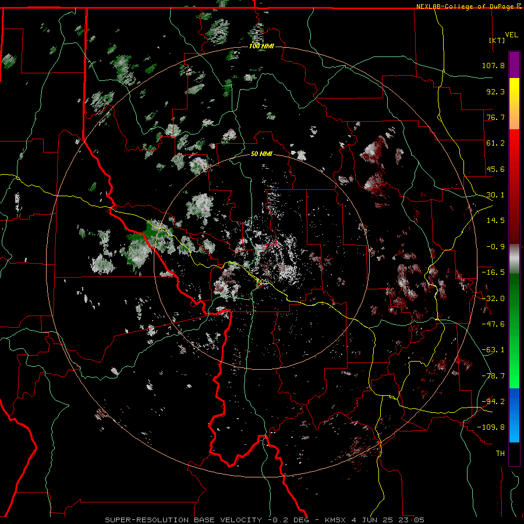Click the gray segment of color bar
Image resolution: width=524 pixels, height=524 pixels.
tap(514, 259)
